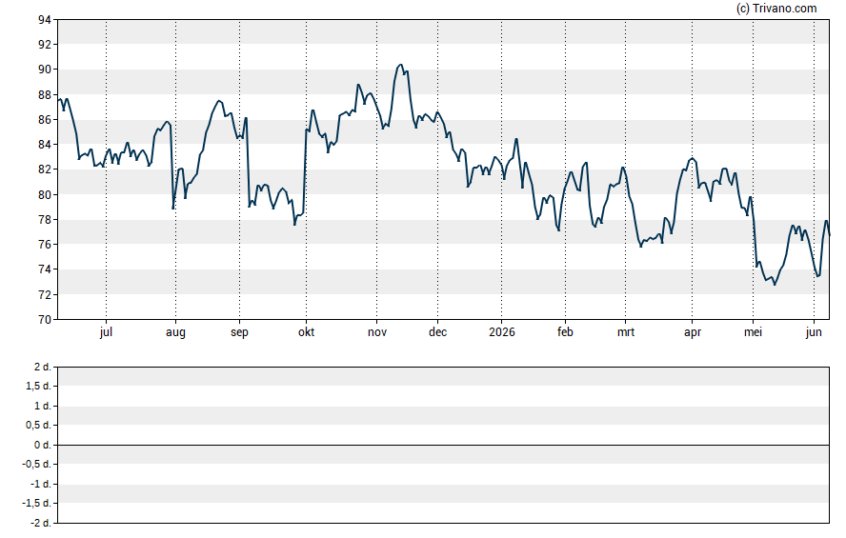Click the 72 price axis value

45,295
